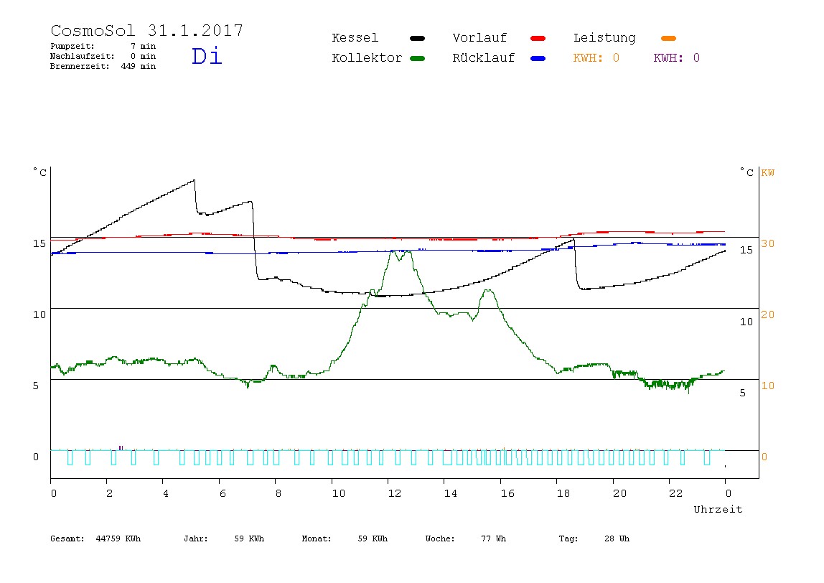Click the hour "2" tick label on time axis
This screenshot has width=824, height=583.
(x=109, y=493)
